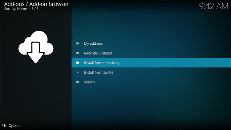Click the folder icon beside My add-ons
231x130 pixels.
[x=78, y=43]
